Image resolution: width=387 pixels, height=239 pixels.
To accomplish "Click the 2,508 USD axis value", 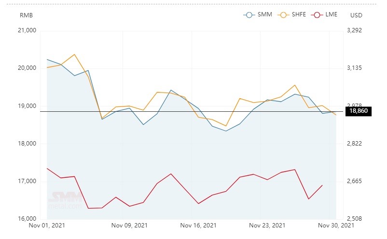I will (355, 219).
